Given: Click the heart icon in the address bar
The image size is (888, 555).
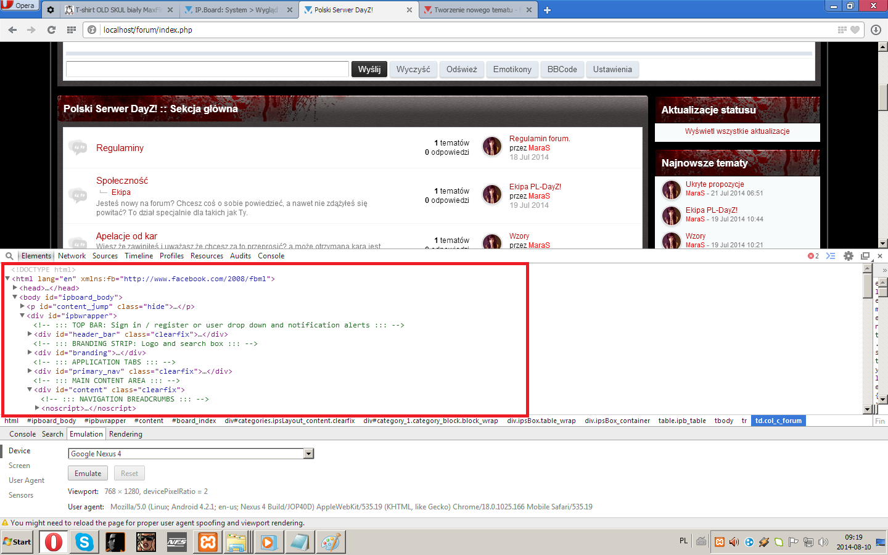Looking at the screenshot, I should click(856, 29).
